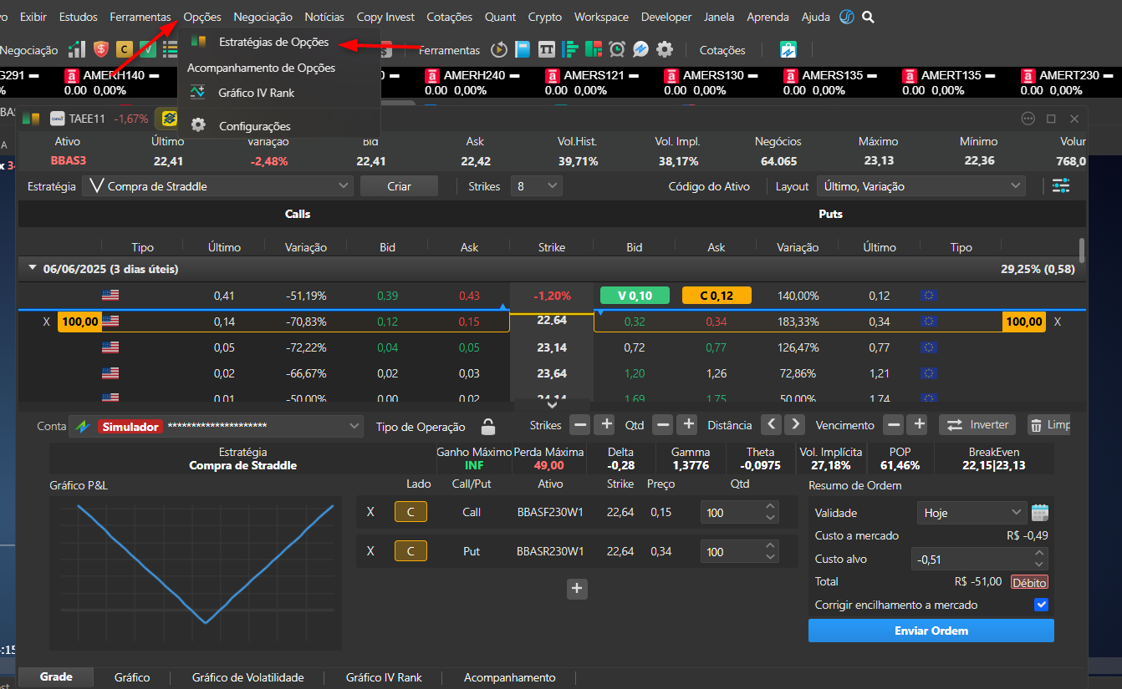Toggle the Débito label next to Total
Image resolution: width=1122 pixels, height=689 pixels.
click(x=1029, y=582)
